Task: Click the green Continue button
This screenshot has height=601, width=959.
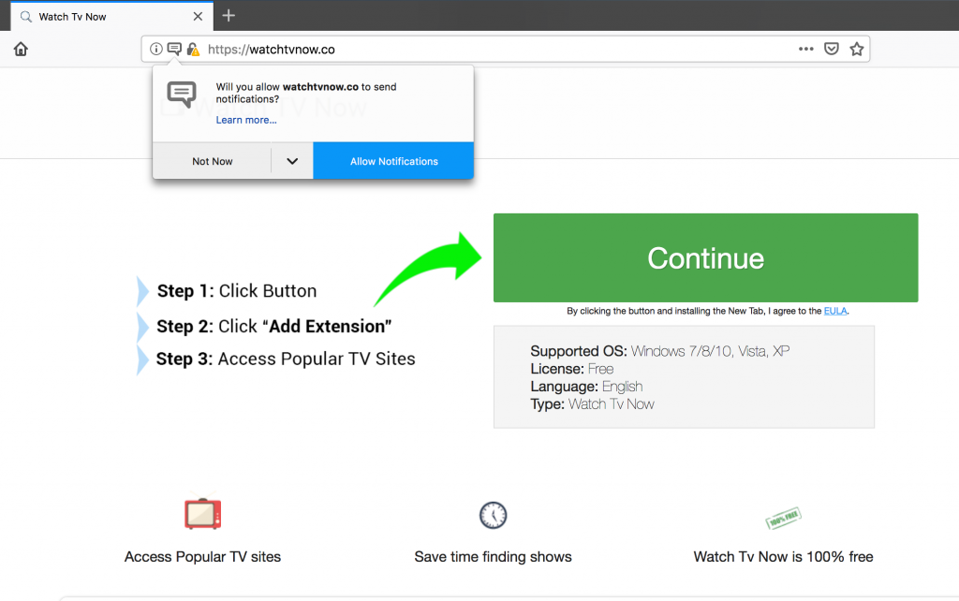Action: pyautogui.click(x=706, y=257)
